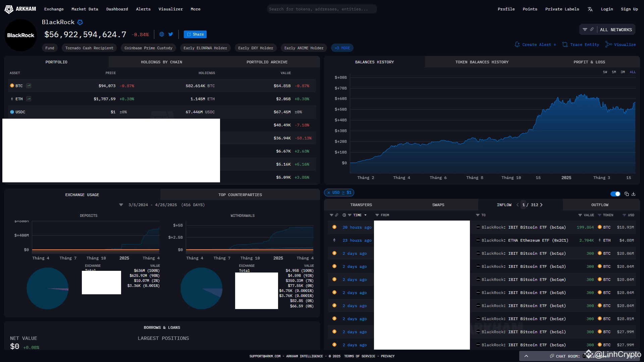The height and width of the screenshot is (362, 644).
Task: Click the token search field in the header
Action: click(322, 9)
